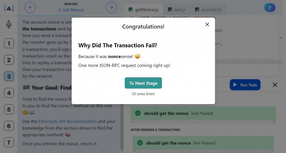Open the Ethereum API documentation link

tap(68, 121)
